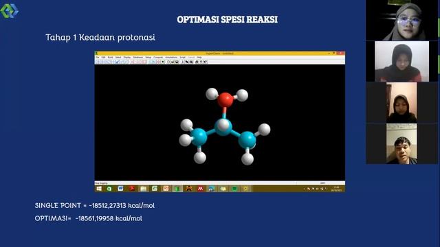Click the active green HyperChem taskbar icon
The height and width of the screenshot is (247, 440).
click(177, 189)
